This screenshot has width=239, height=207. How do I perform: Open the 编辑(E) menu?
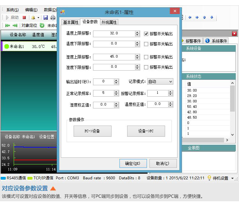tap(31, 10)
